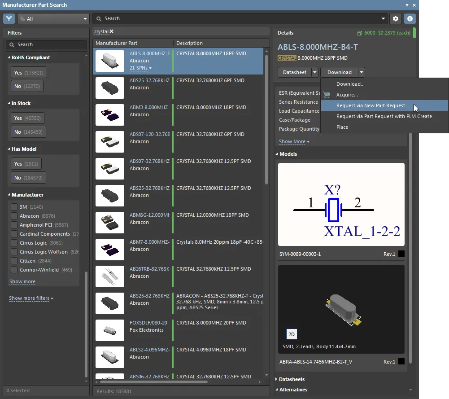The image size is (449, 399).
Task: Open the All category dropdown
Action: tap(53, 18)
